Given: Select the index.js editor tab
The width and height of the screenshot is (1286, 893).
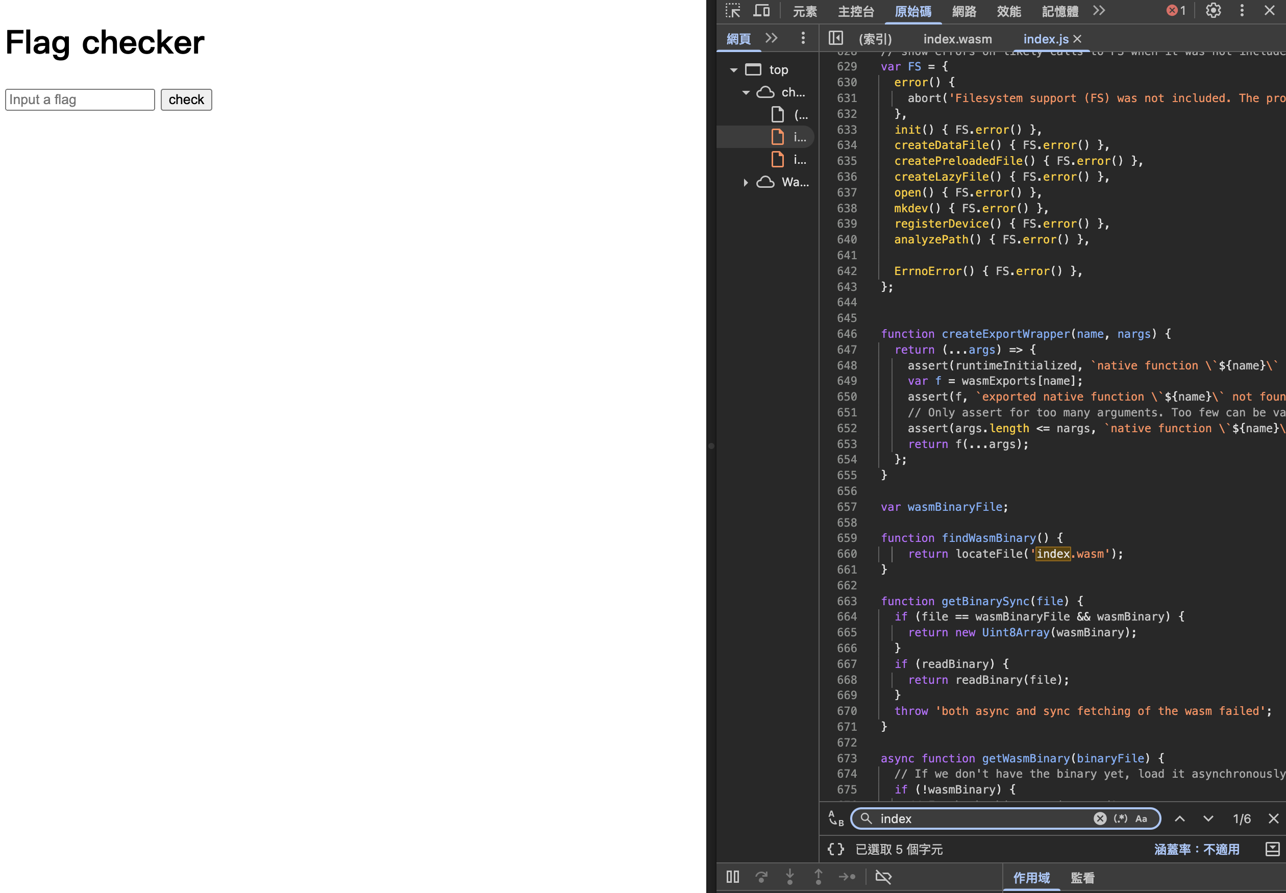Looking at the screenshot, I should pyautogui.click(x=1045, y=39).
